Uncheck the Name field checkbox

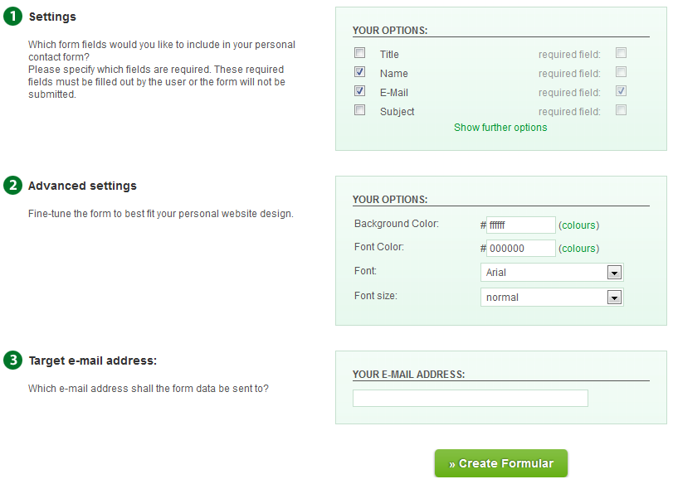(x=360, y=72)
